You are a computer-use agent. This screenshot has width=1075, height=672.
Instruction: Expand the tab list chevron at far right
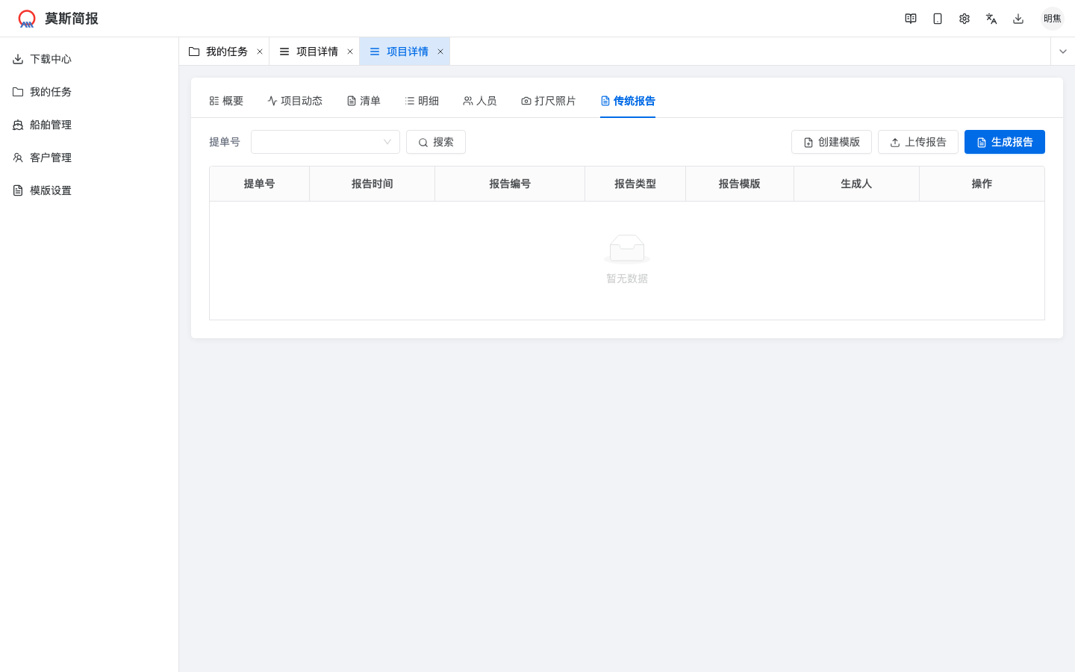pyautogui.click(x=1063, y=52)
